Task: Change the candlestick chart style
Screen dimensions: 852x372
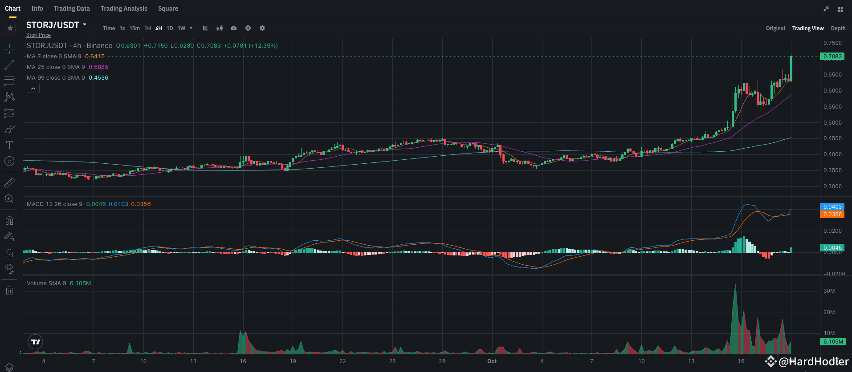Action: 220,28
